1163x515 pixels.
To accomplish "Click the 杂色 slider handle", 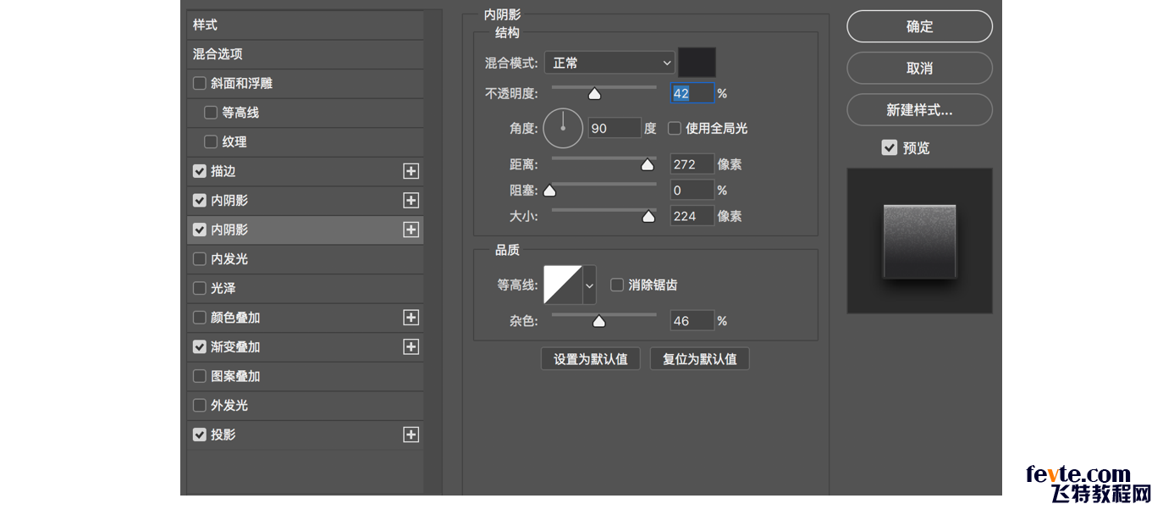I will pyautogui.click(x=599, y=322).
